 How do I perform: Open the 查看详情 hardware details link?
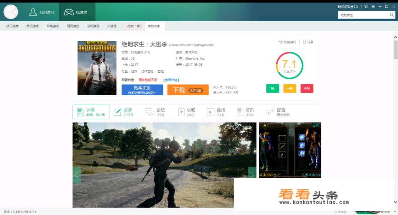click(x=171, y=80)
